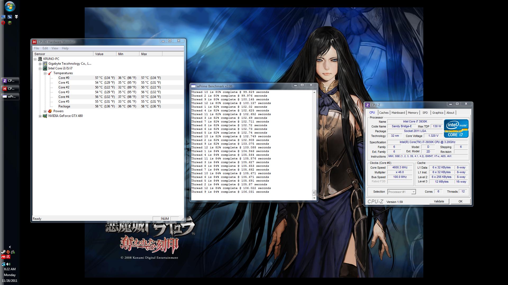508x285 pixels.
Task: Click the Validate button in CPU-Z
Action: [439, 201]
